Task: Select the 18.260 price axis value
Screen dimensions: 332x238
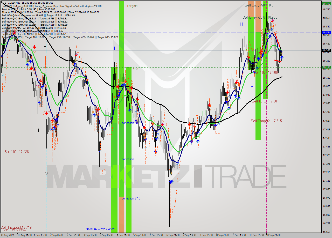Action: point(326,61)
